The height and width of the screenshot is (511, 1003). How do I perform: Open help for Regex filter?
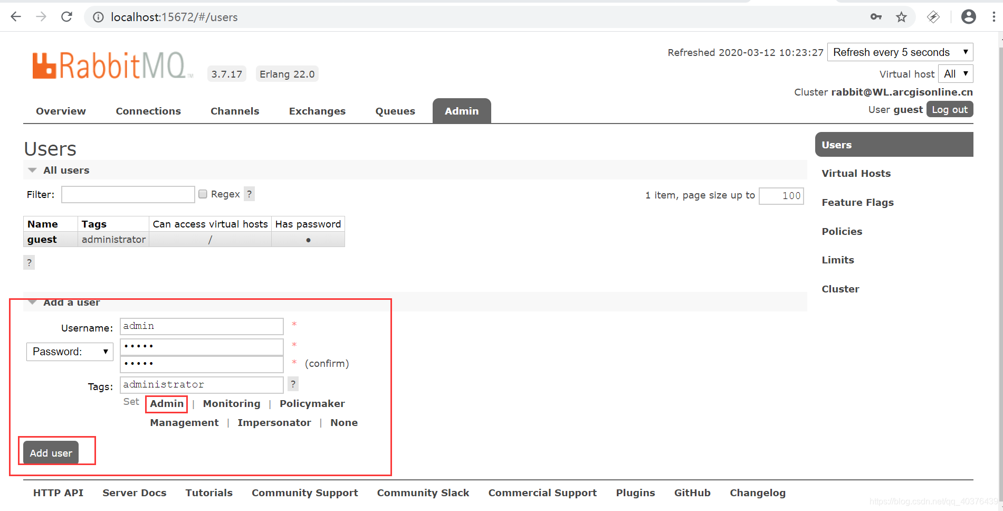tap(250, 194)
